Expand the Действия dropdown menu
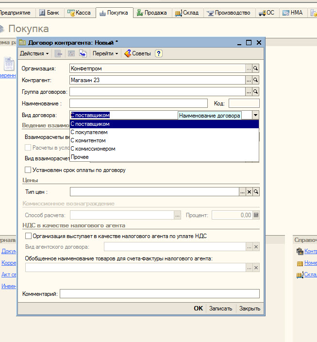Image resolution: width=317 pixels, height=342 pixels. coord(34,53)
